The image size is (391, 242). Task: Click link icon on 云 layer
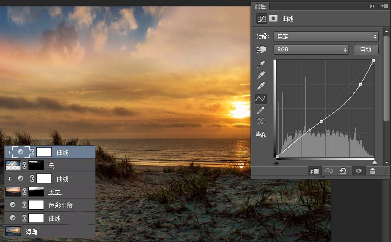click(24, 165)
